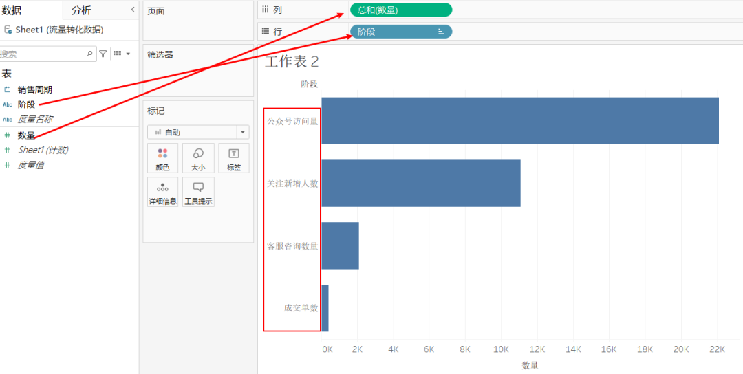Click into the data pane search field
Image resolution: width=743 pixels, height=374 pixels.
click(x=41, y=54)
